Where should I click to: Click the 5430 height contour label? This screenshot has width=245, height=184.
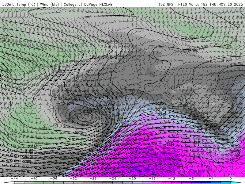(208, 130)
